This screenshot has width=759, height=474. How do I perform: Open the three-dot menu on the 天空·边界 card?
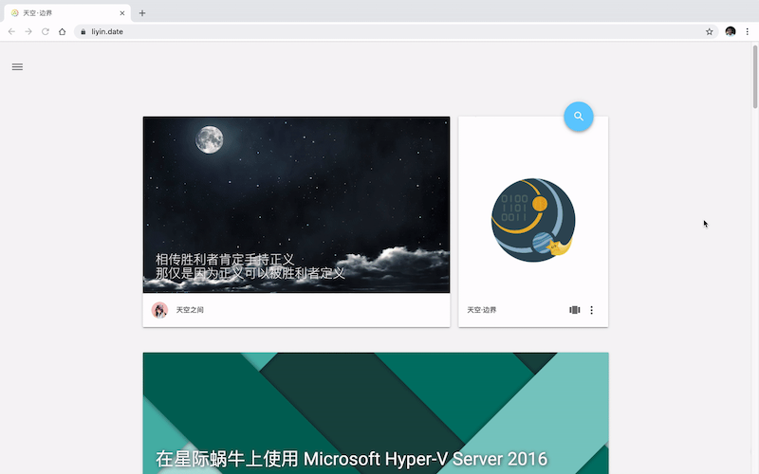[x=591, y=310]
